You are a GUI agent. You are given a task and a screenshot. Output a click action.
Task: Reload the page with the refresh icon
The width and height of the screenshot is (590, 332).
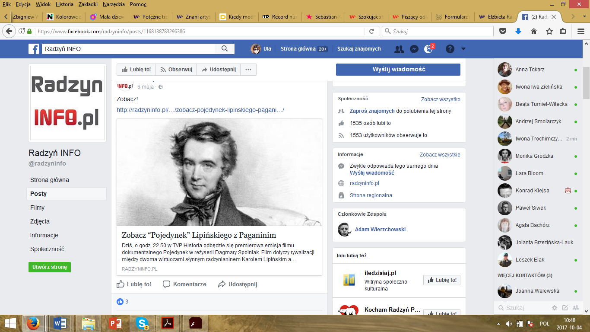371,31
